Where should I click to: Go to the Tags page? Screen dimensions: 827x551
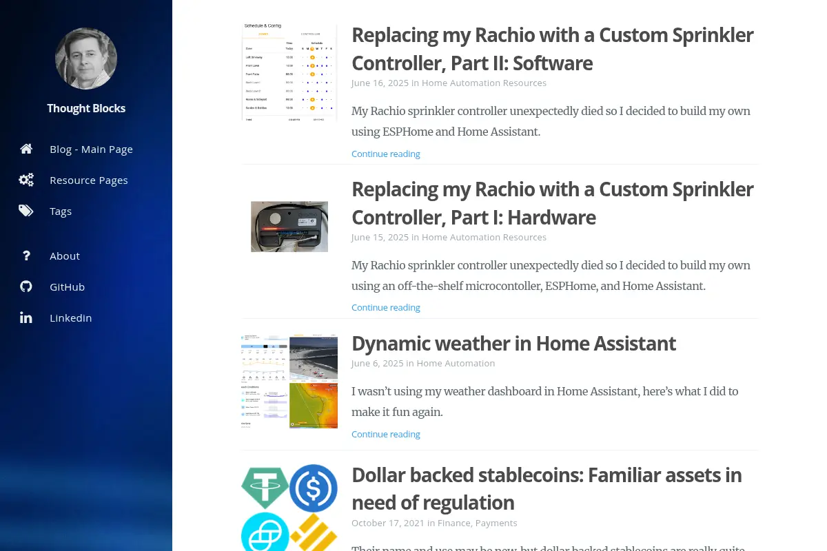pos(61,211)
